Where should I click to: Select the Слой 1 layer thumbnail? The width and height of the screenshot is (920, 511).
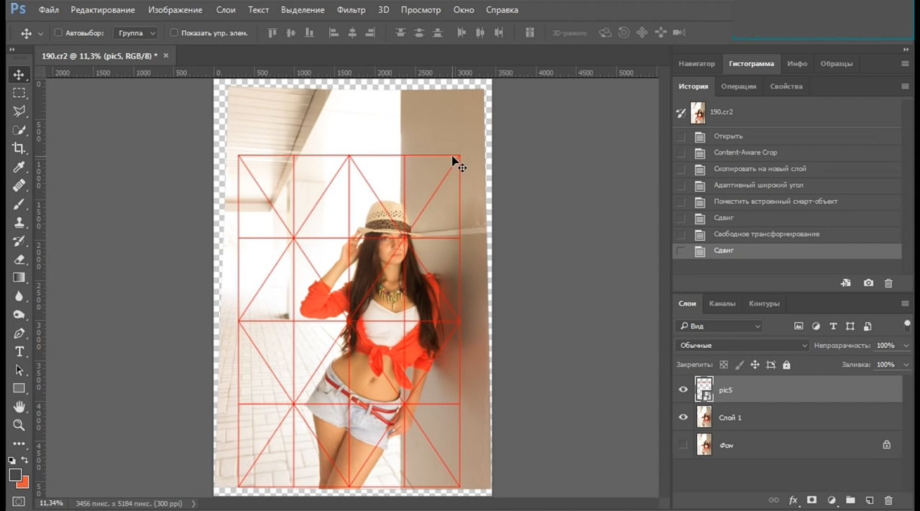click(704, 418)
